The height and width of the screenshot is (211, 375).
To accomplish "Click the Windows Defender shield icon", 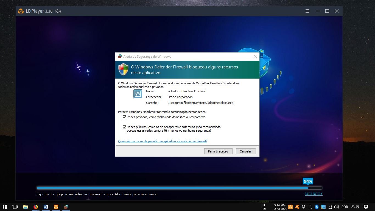I will tap(124, 70).
